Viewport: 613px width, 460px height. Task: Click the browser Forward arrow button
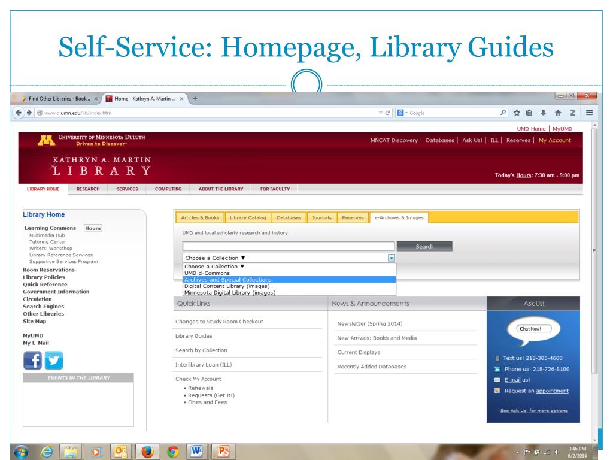29,113
